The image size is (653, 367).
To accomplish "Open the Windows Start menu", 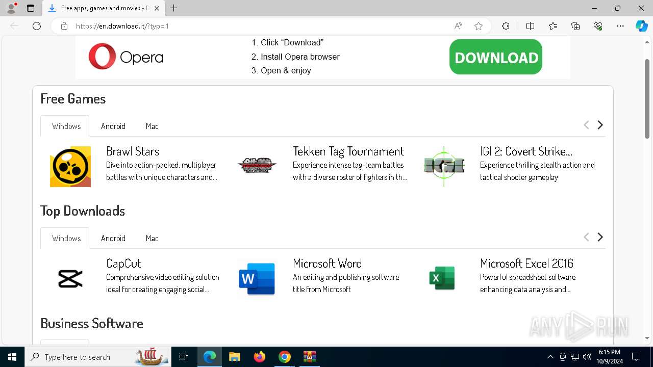I will 12,357.
